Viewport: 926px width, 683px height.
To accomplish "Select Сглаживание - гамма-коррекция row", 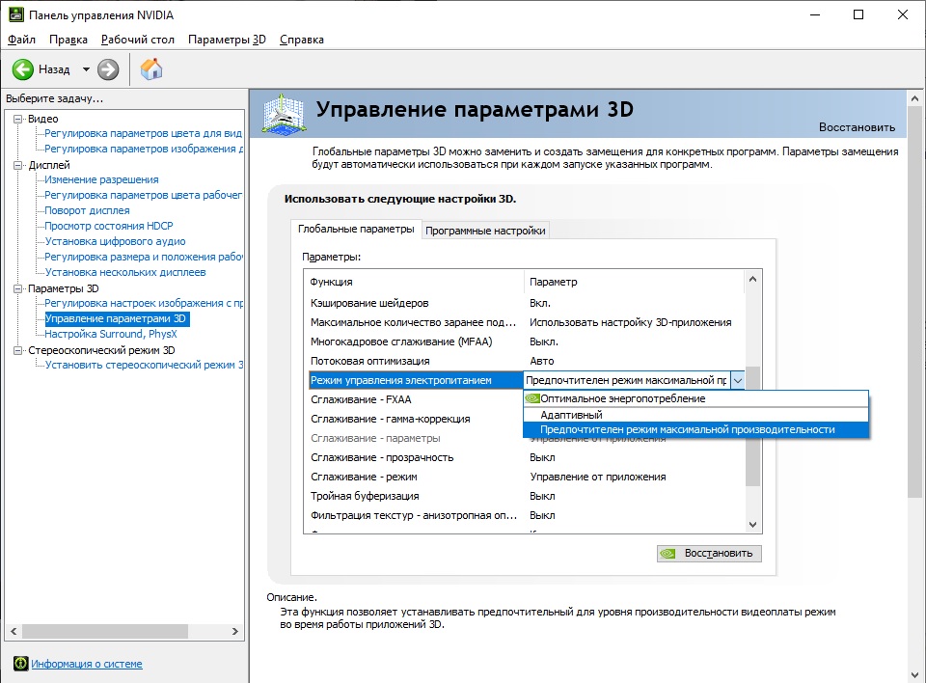I will [x=415, y=419].
